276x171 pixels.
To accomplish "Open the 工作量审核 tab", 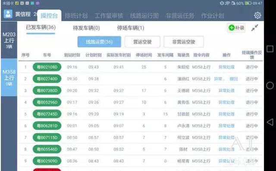I will pos(109,16).
